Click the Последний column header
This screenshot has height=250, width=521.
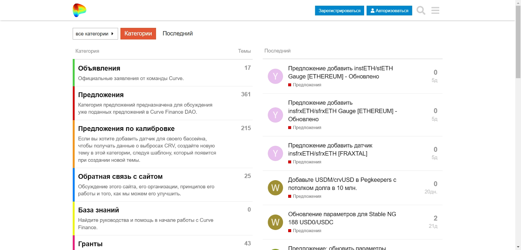(x=277, y=51)
